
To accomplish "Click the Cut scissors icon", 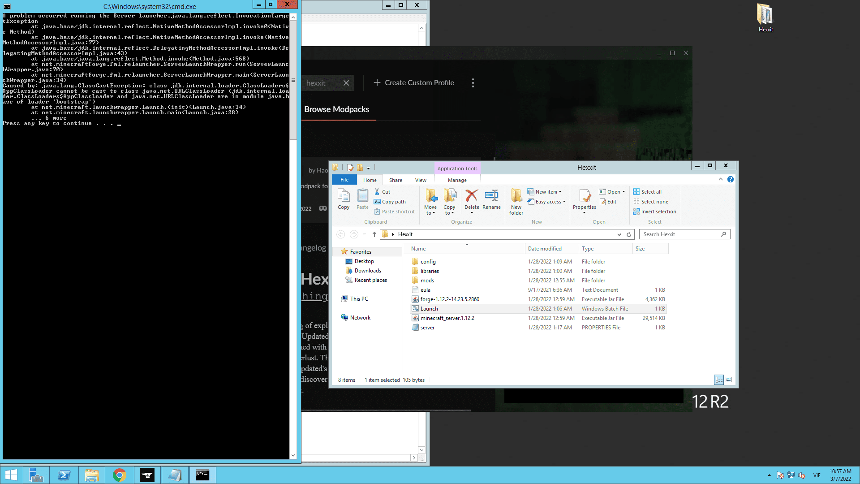I will pyautogui.click(x=377, y=192).
